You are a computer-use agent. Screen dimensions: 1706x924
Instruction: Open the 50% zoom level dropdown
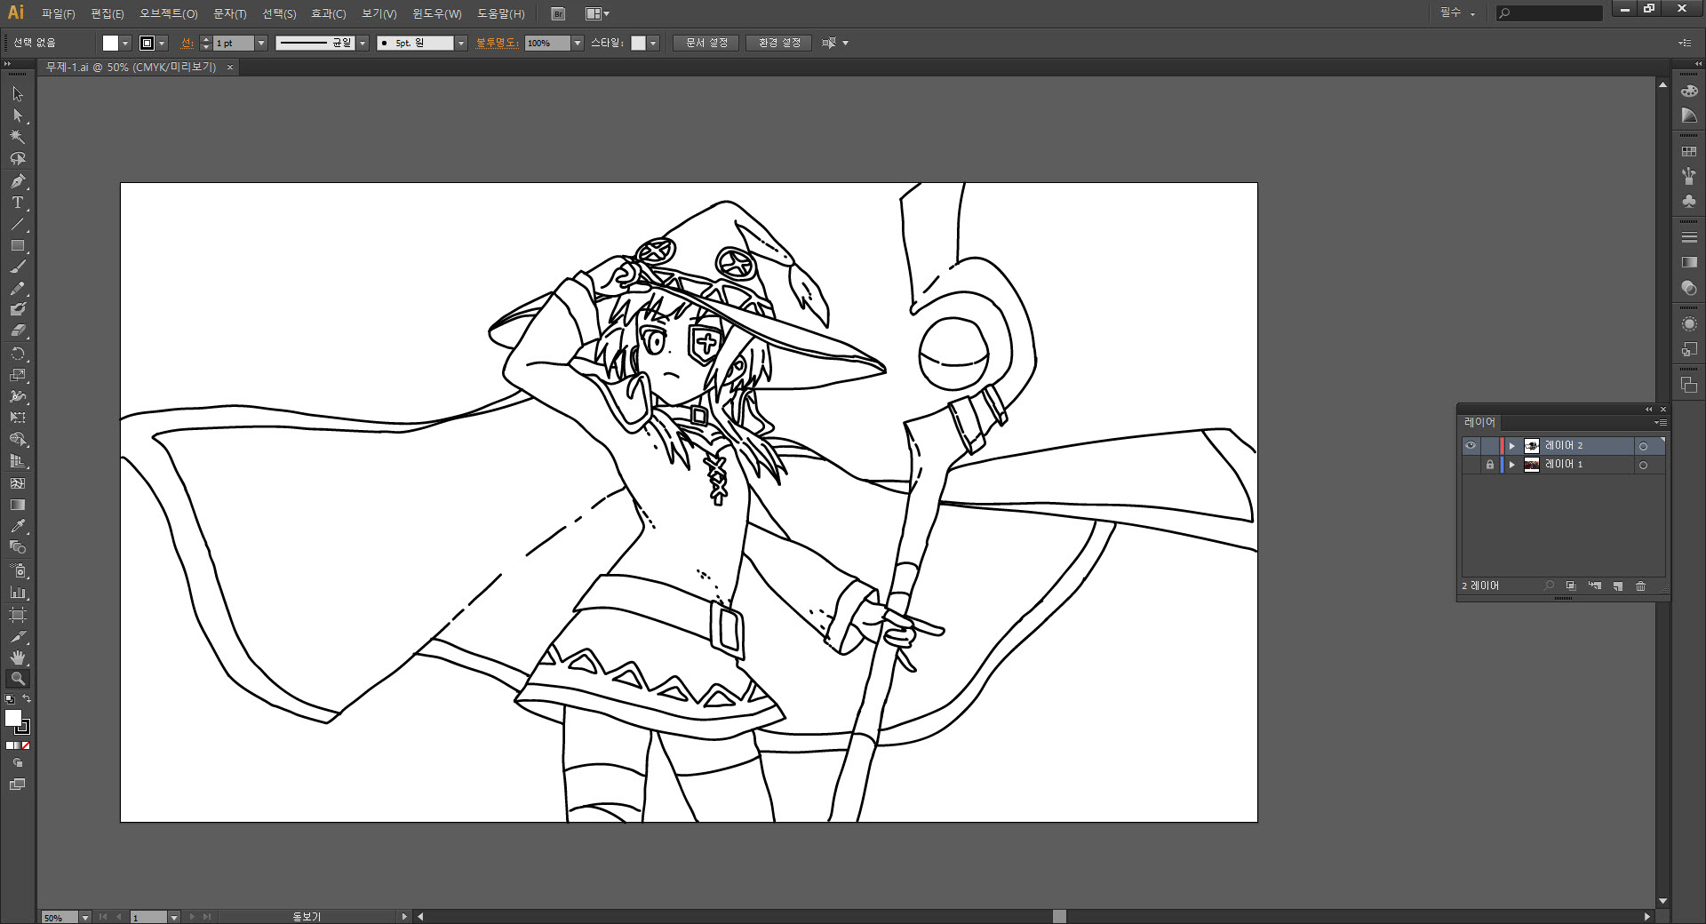[x=85, y=917]
